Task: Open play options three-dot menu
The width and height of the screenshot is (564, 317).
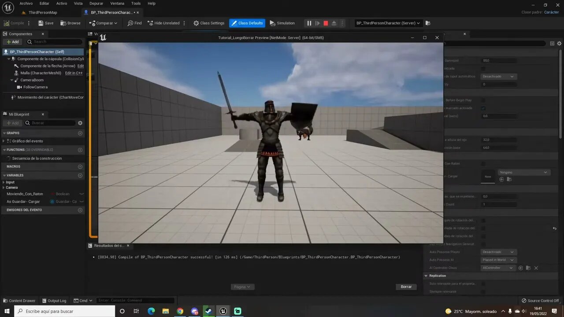Action: point(342,23)
